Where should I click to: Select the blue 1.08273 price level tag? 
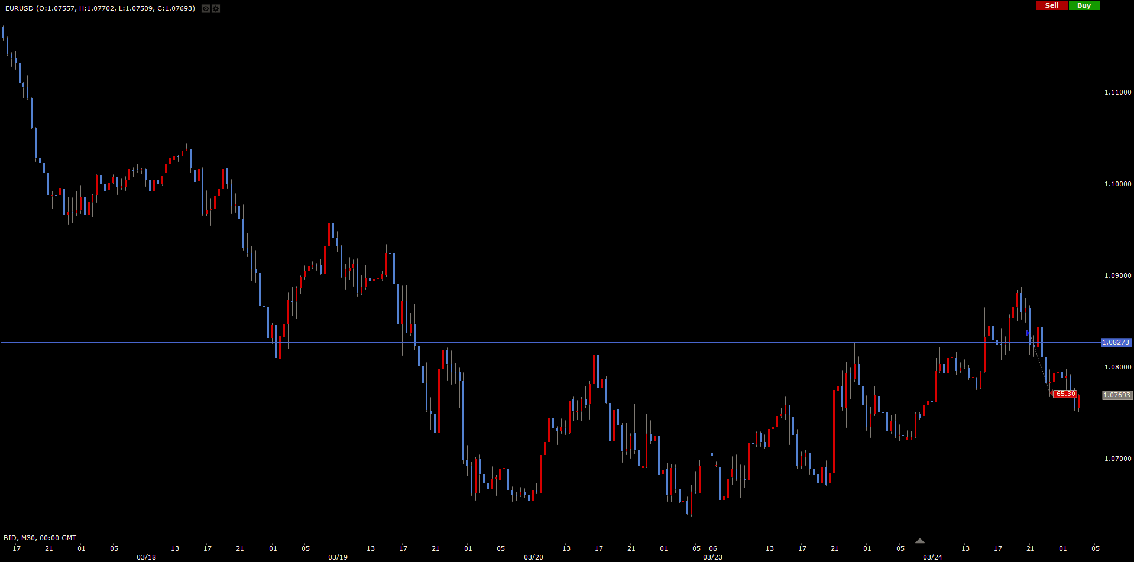coord(1116,342)
